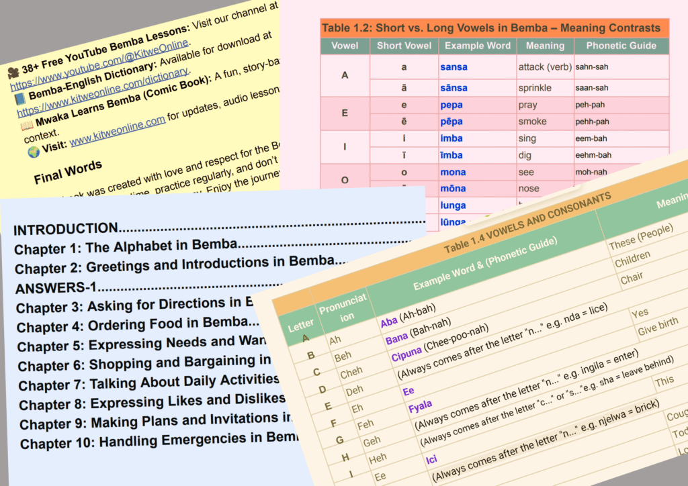Click the 'Phonetic Guide' column header in Table 1.2
This screenshot has height=486, width=688.
pyautogui.click(x=621, y=46)
